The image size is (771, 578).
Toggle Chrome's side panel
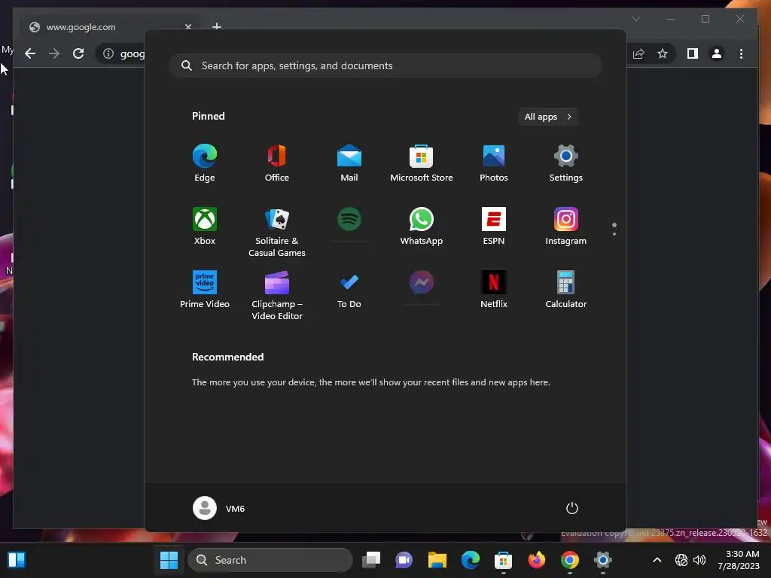tap(693, 53)
